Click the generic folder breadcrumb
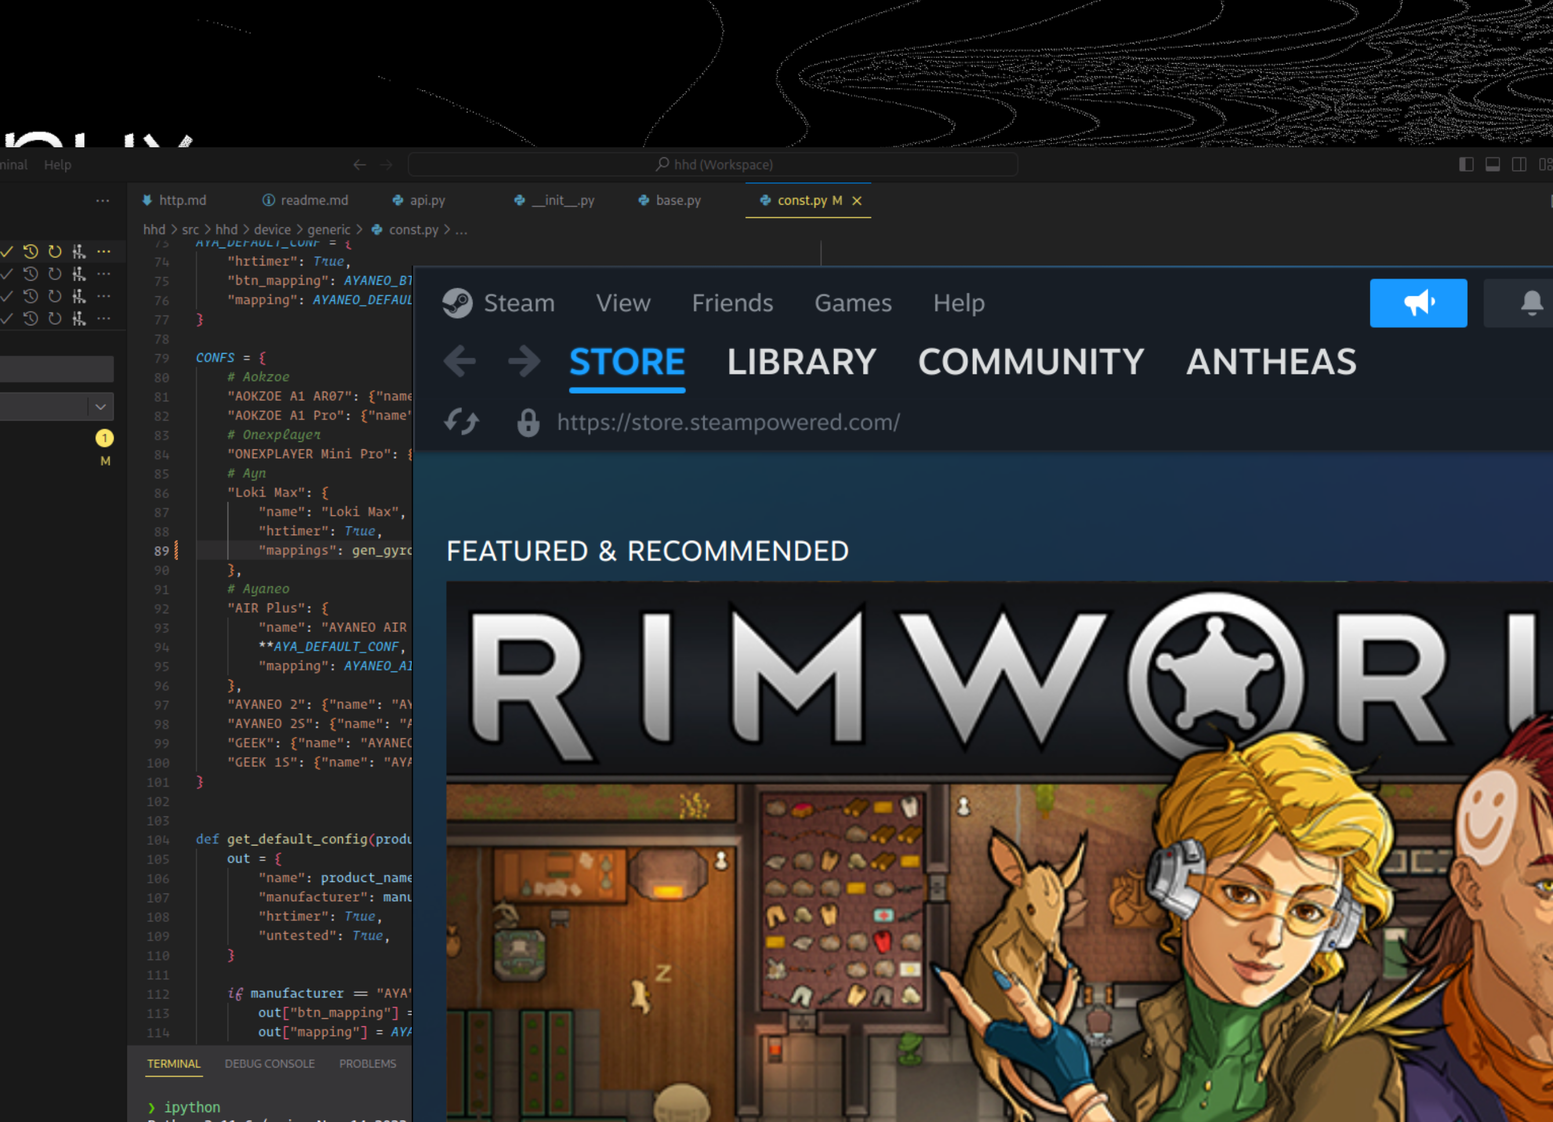This screenshot has height=1122, width=1553. tap(329, 230)
